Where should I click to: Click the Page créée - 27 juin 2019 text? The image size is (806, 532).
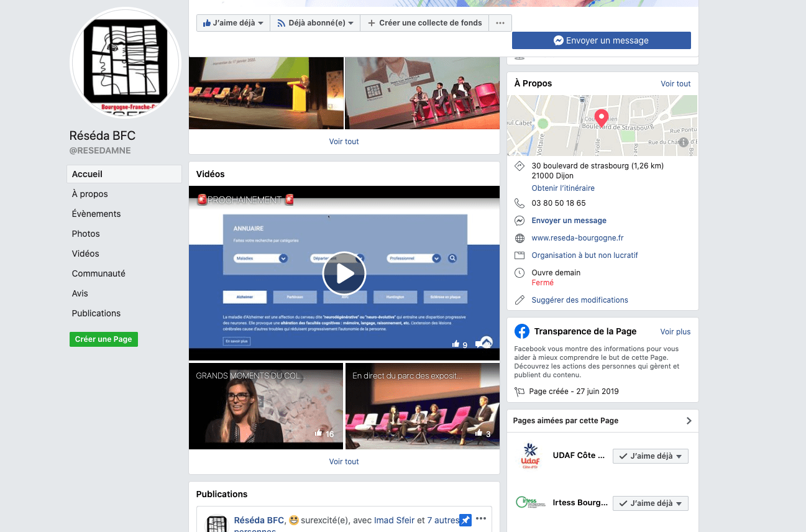pyautogui.click(x=574, y=392)
